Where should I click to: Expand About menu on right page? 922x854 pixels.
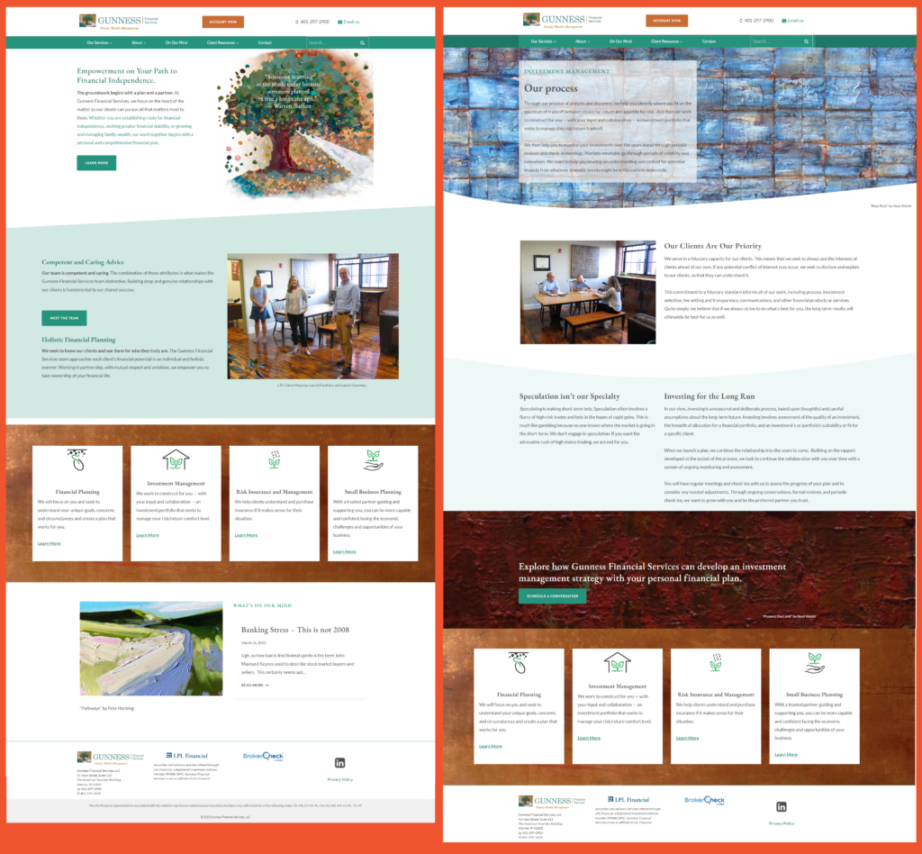point(583,41)
